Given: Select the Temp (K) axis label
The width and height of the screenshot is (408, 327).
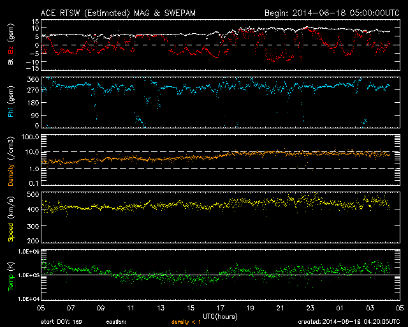Looking at the screenshot, I should point(10,273).
